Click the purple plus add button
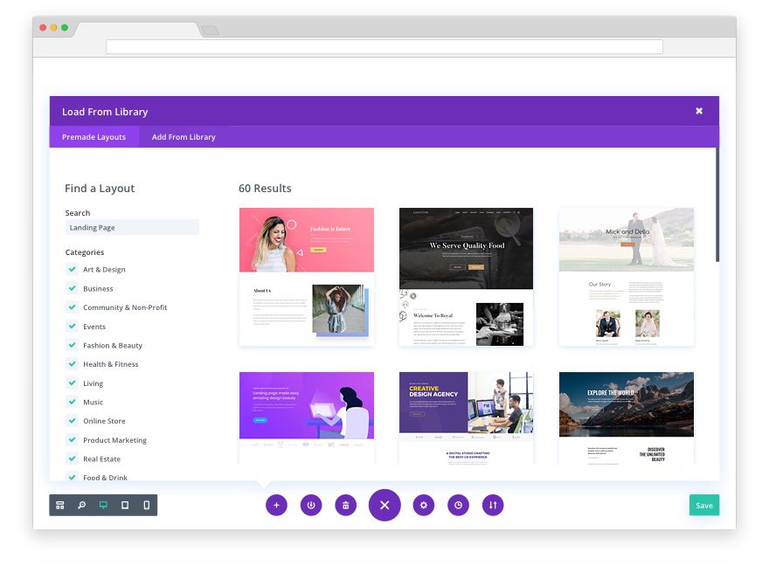 point(277,505)
